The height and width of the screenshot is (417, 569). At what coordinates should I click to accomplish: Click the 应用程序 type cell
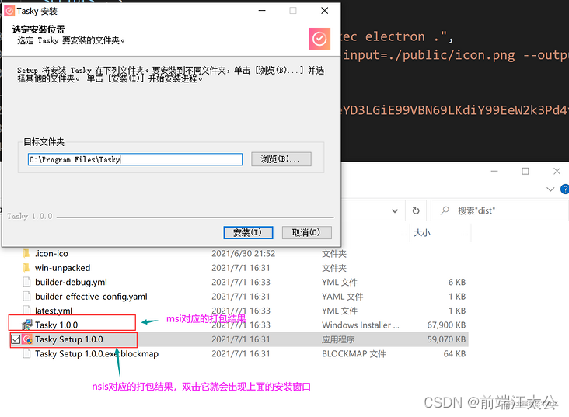338,339
